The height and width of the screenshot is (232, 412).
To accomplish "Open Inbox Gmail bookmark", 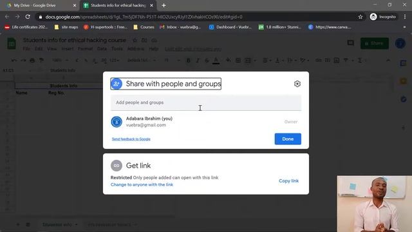I will point(180,27).
